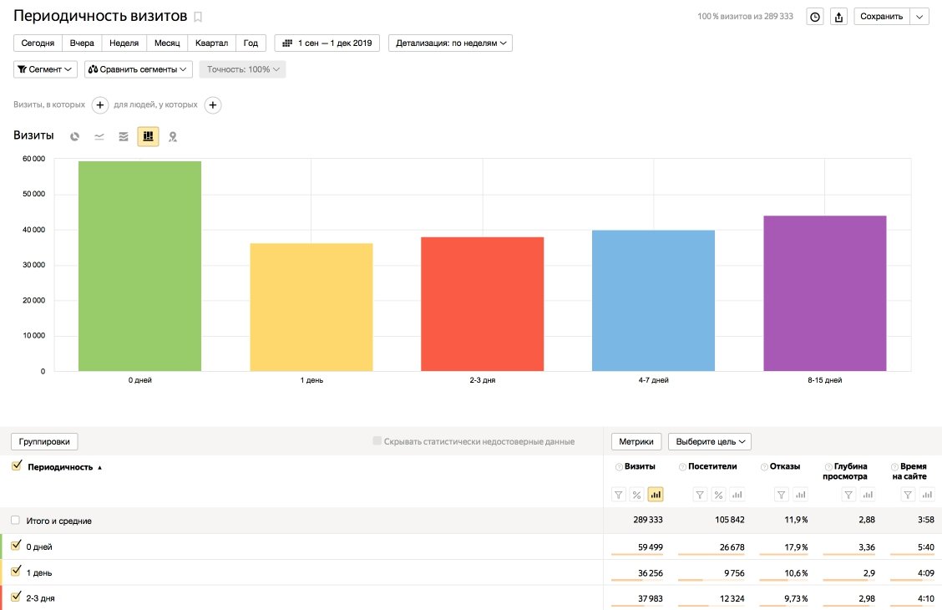Switch to the line chart view icon

(x=99, y=136)
